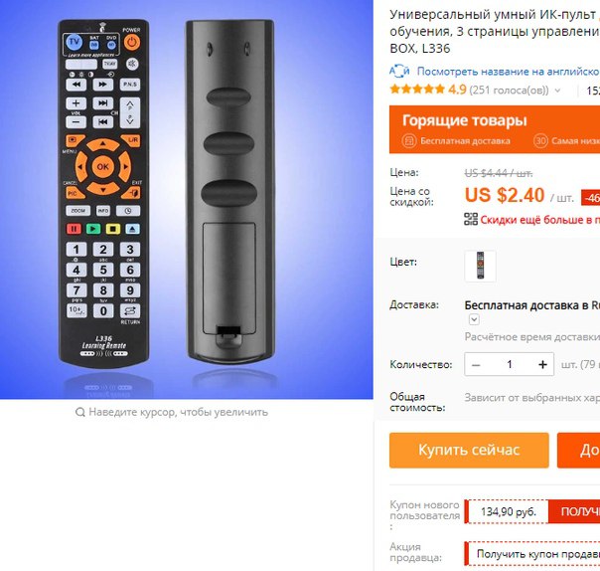The image size is (600, 571).
Task: Click the Горящие товары banner heading
Action: coord(464,120)
